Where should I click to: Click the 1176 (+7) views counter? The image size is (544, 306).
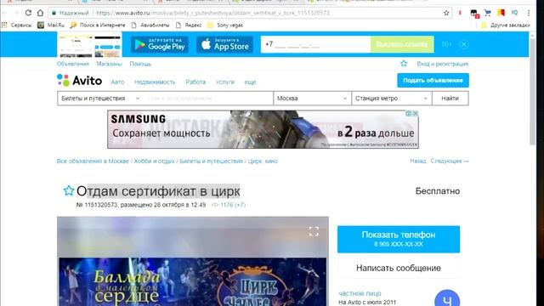tap(229, 205)
